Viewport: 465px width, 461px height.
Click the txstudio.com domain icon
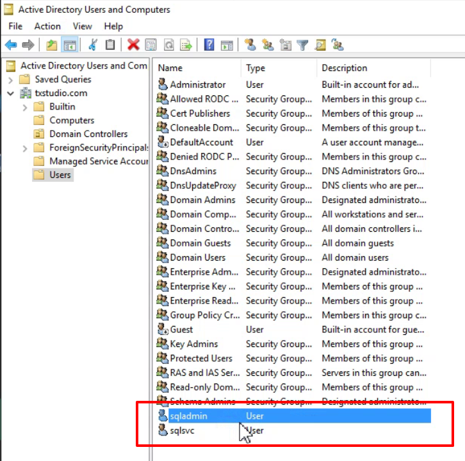click(x=26, y=93)
